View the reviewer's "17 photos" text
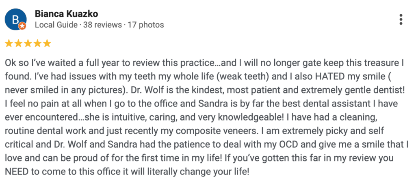Viewport: 416px width, 187px height. click(146, 25)
